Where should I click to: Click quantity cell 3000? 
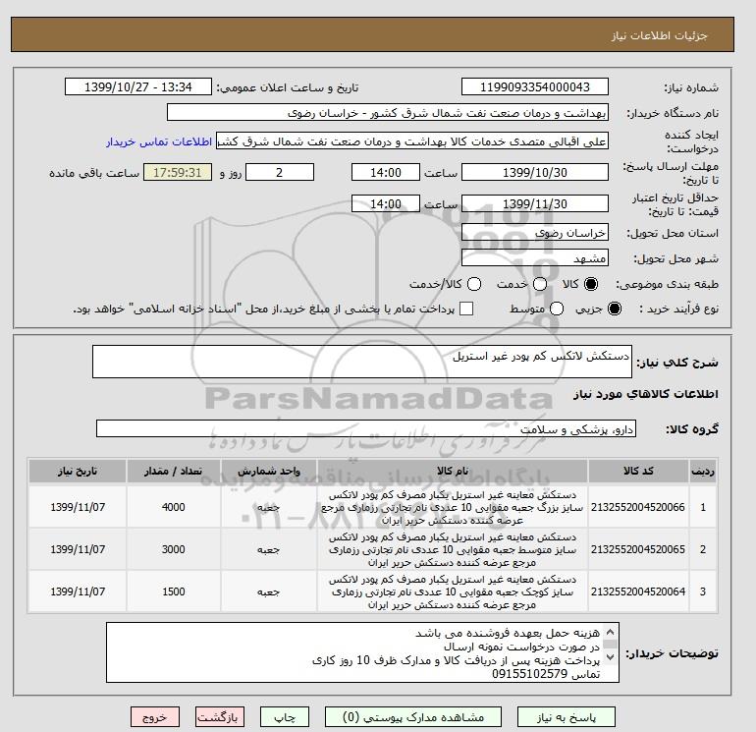(174, 549)
